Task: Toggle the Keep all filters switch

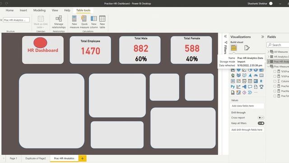Action: (261, 123)
